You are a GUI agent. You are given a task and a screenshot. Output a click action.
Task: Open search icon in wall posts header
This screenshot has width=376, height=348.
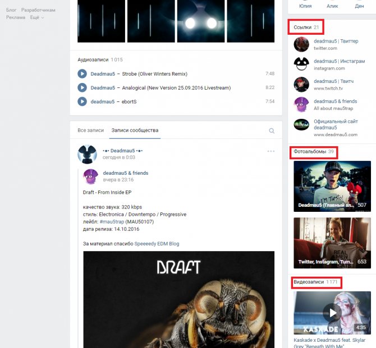point(272,131)
